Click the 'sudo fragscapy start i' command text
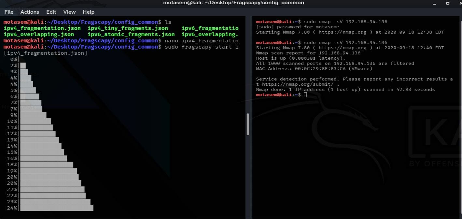 point(201,47)
